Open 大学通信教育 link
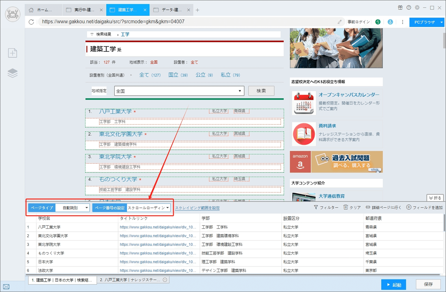The image size is (446, 292). 332,196
